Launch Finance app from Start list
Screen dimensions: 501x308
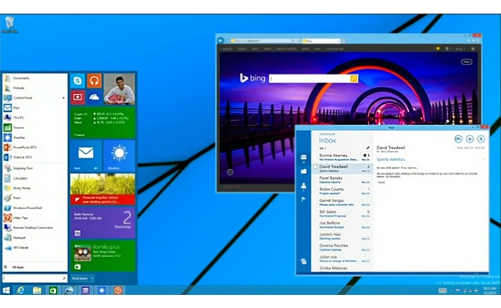coord(19,127)
